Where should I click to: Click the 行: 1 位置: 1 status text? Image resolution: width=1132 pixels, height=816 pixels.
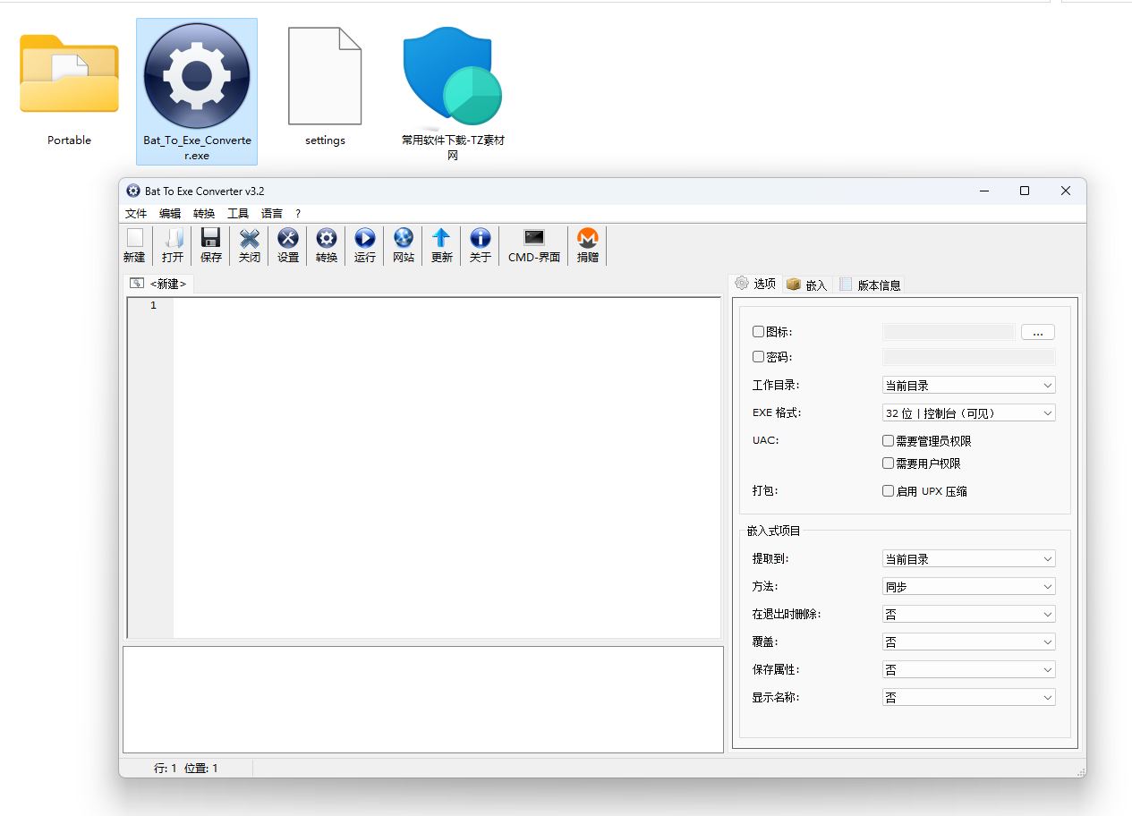coord(186,768)
